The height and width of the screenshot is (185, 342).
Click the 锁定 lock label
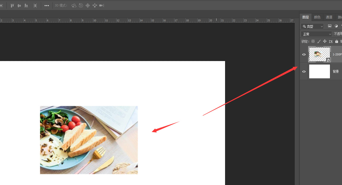[305, 41]
